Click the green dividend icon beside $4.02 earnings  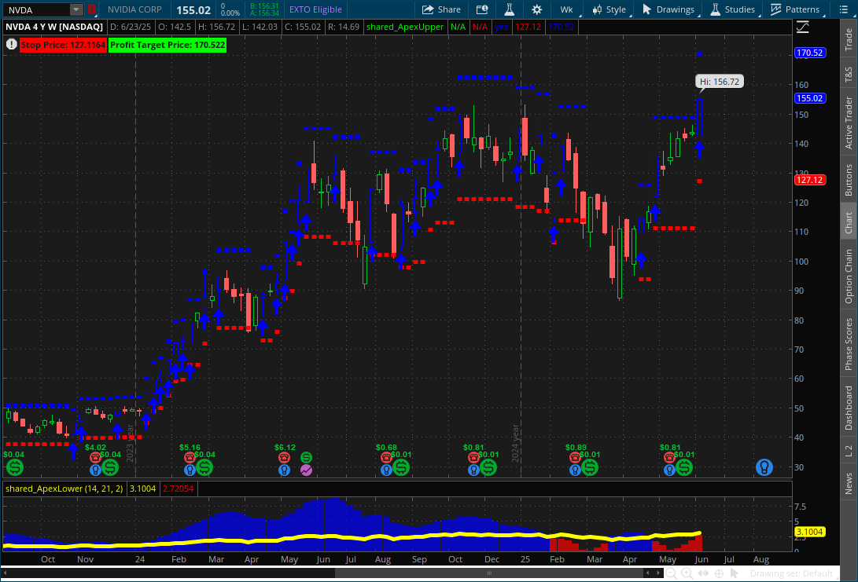tap(110, 467)
